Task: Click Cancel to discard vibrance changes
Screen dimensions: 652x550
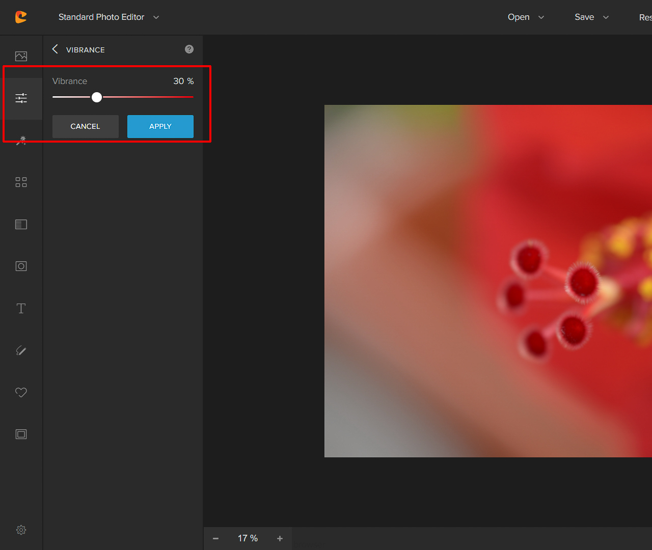Action: (x=85, y=126)
